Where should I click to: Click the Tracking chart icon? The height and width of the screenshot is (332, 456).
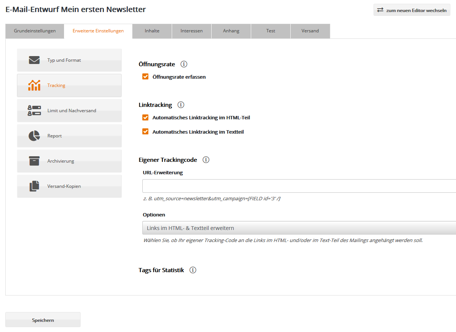(x=34, y=85)
